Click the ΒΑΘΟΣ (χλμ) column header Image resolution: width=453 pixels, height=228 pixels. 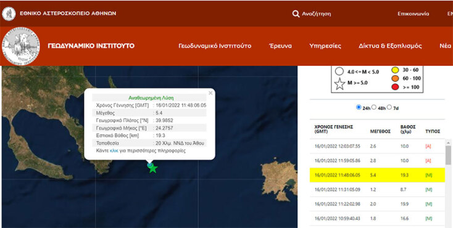pyautogui.click(x=408, y=129)
